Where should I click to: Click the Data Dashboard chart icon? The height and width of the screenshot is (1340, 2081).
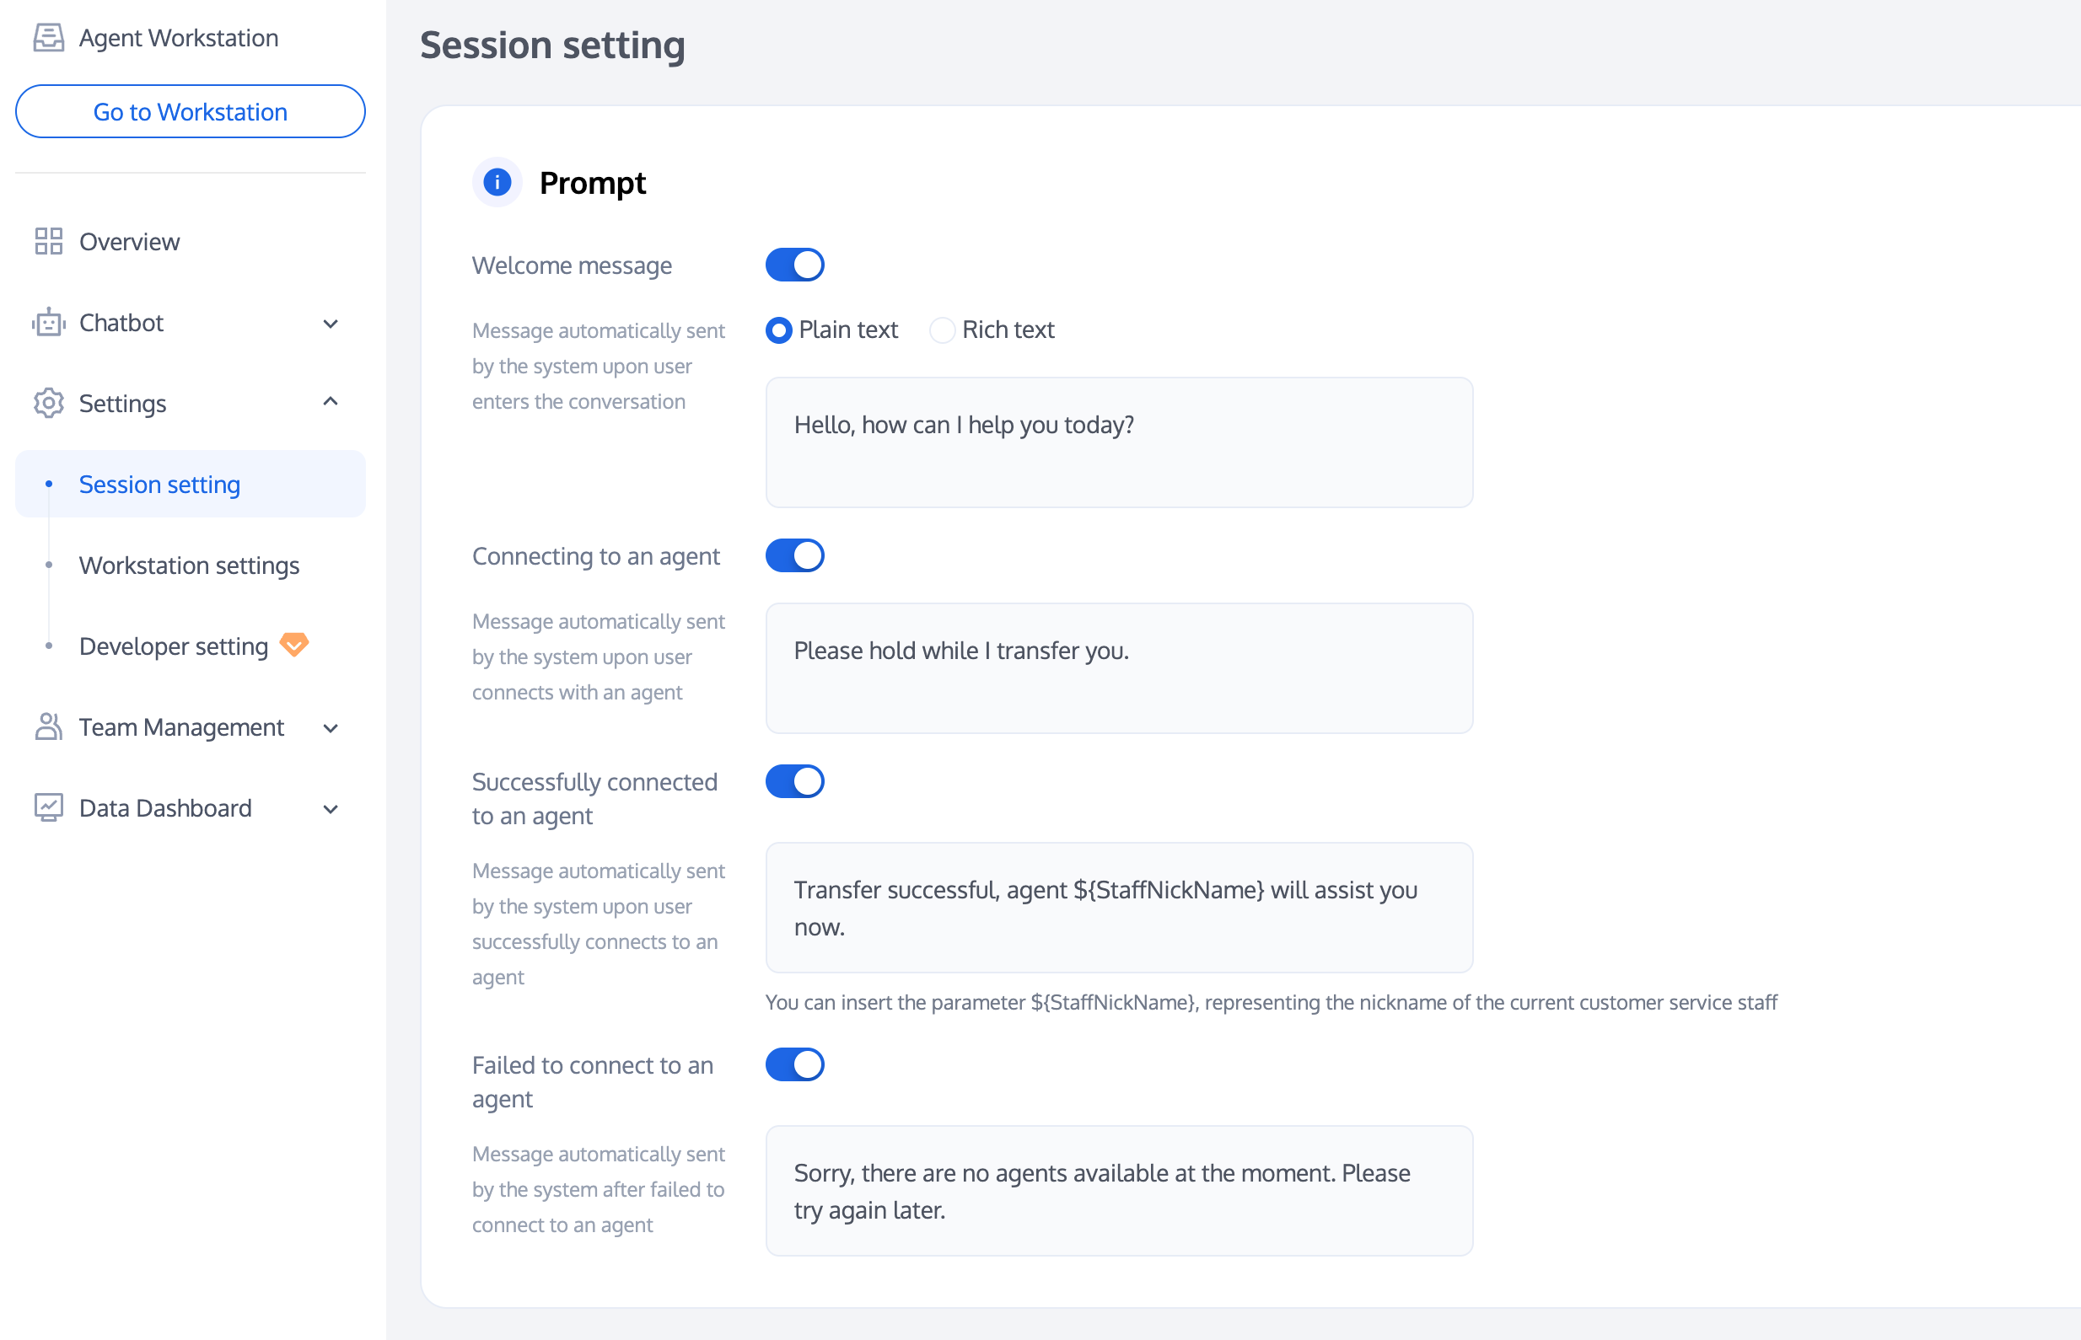coord(49,807)
